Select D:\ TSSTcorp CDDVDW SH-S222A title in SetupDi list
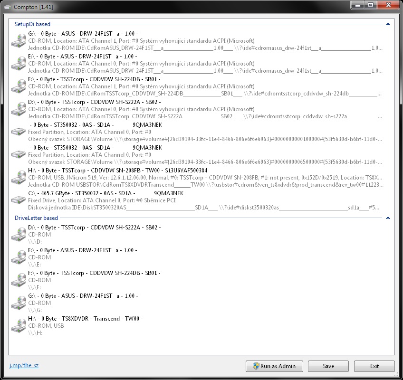The width and height of the screenshot is (403, 380). point(95,102)
